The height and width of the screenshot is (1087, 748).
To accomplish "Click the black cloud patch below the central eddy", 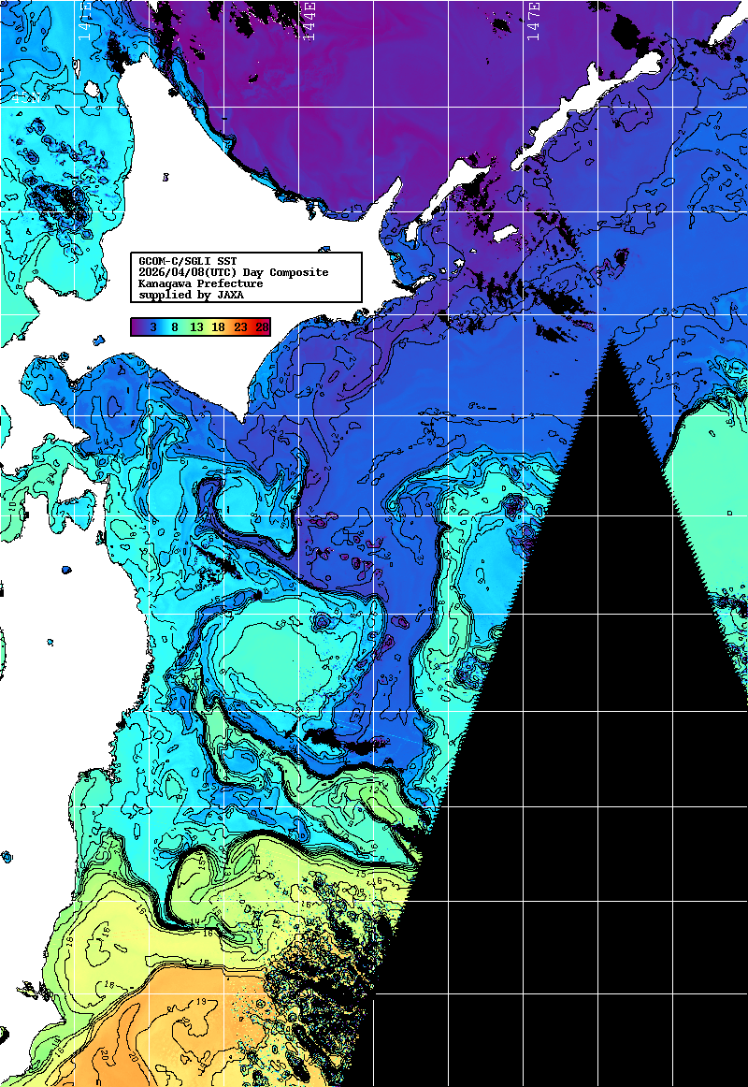I will click(327, 739).
